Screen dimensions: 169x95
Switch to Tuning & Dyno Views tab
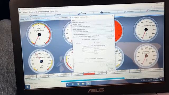(38, 18)
